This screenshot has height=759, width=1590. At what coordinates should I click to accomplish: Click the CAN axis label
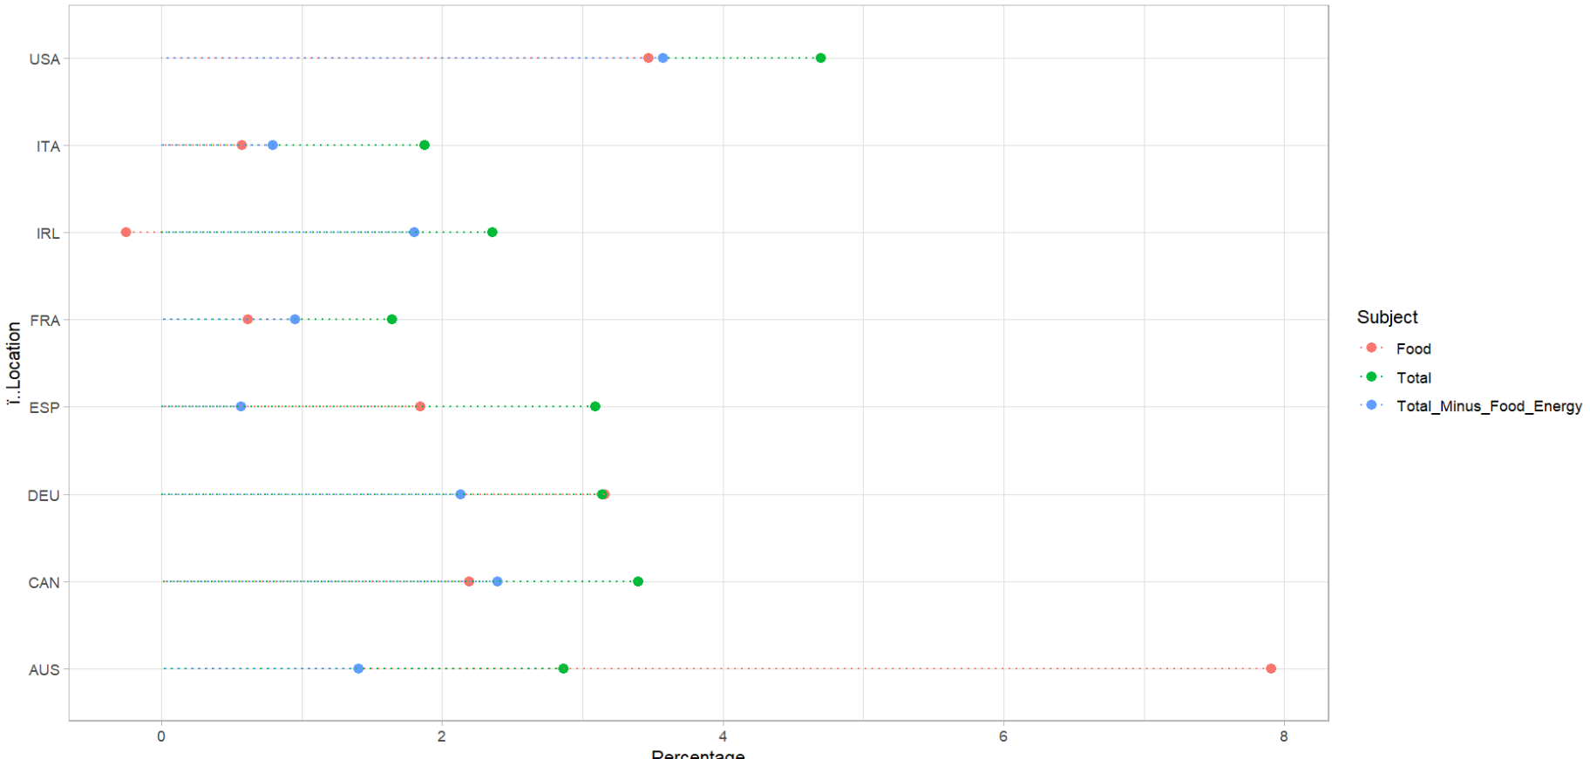(x=44, y=583)
